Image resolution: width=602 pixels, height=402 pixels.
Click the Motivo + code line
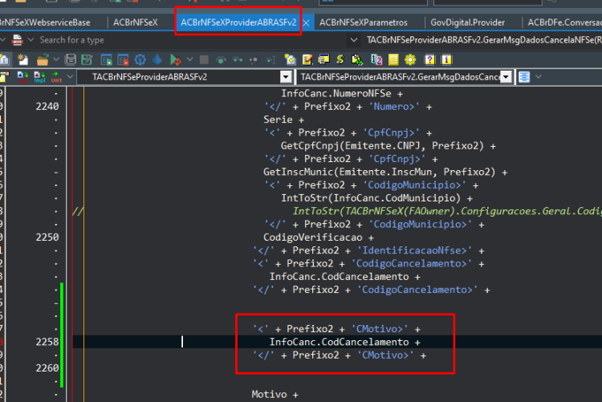[275, 394]
